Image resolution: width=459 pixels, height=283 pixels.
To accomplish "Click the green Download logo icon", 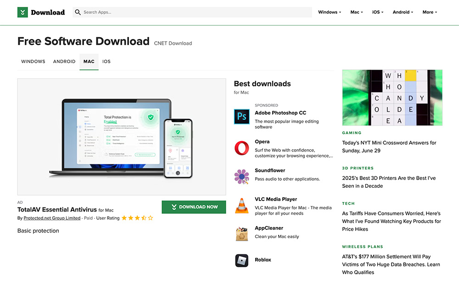I will click(x=22, y=12).
